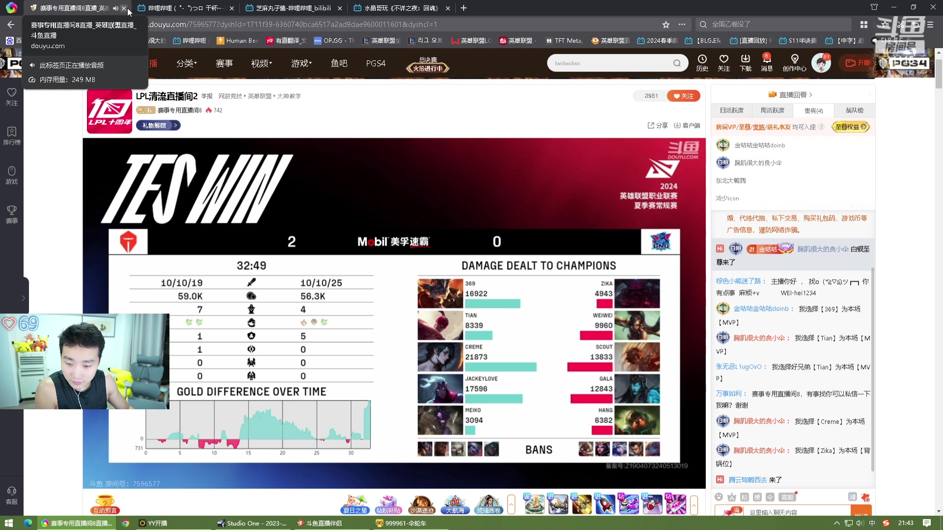Open the browser hamburger menu
This screenshot has width=943, height=530.
click(930, 25)
